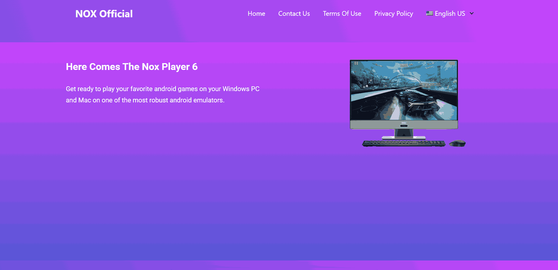
Task: Click the paragraph starting 'Get ready to play'
Action: pos(163,94)
